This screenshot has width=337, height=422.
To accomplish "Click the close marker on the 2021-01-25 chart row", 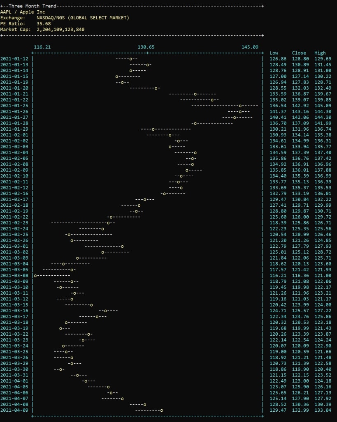I will tap(240, 106).
